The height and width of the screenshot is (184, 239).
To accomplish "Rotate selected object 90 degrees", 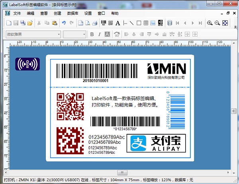I will [117, 34].
